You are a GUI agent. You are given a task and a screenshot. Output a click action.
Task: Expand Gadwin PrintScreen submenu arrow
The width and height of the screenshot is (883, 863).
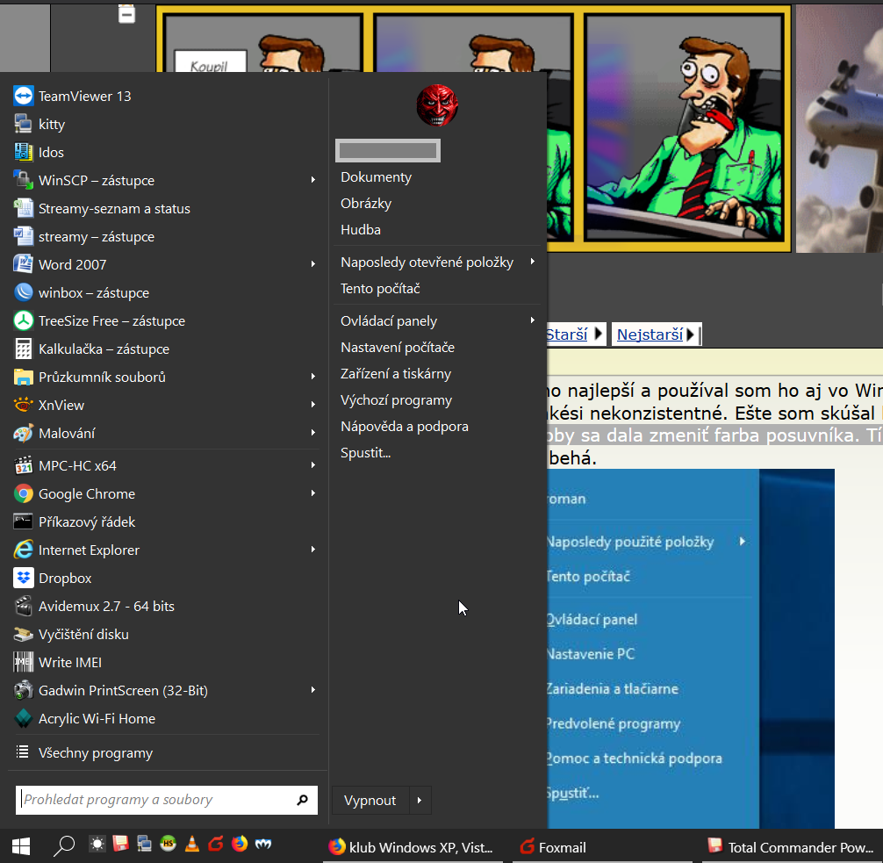pos(313,690)
